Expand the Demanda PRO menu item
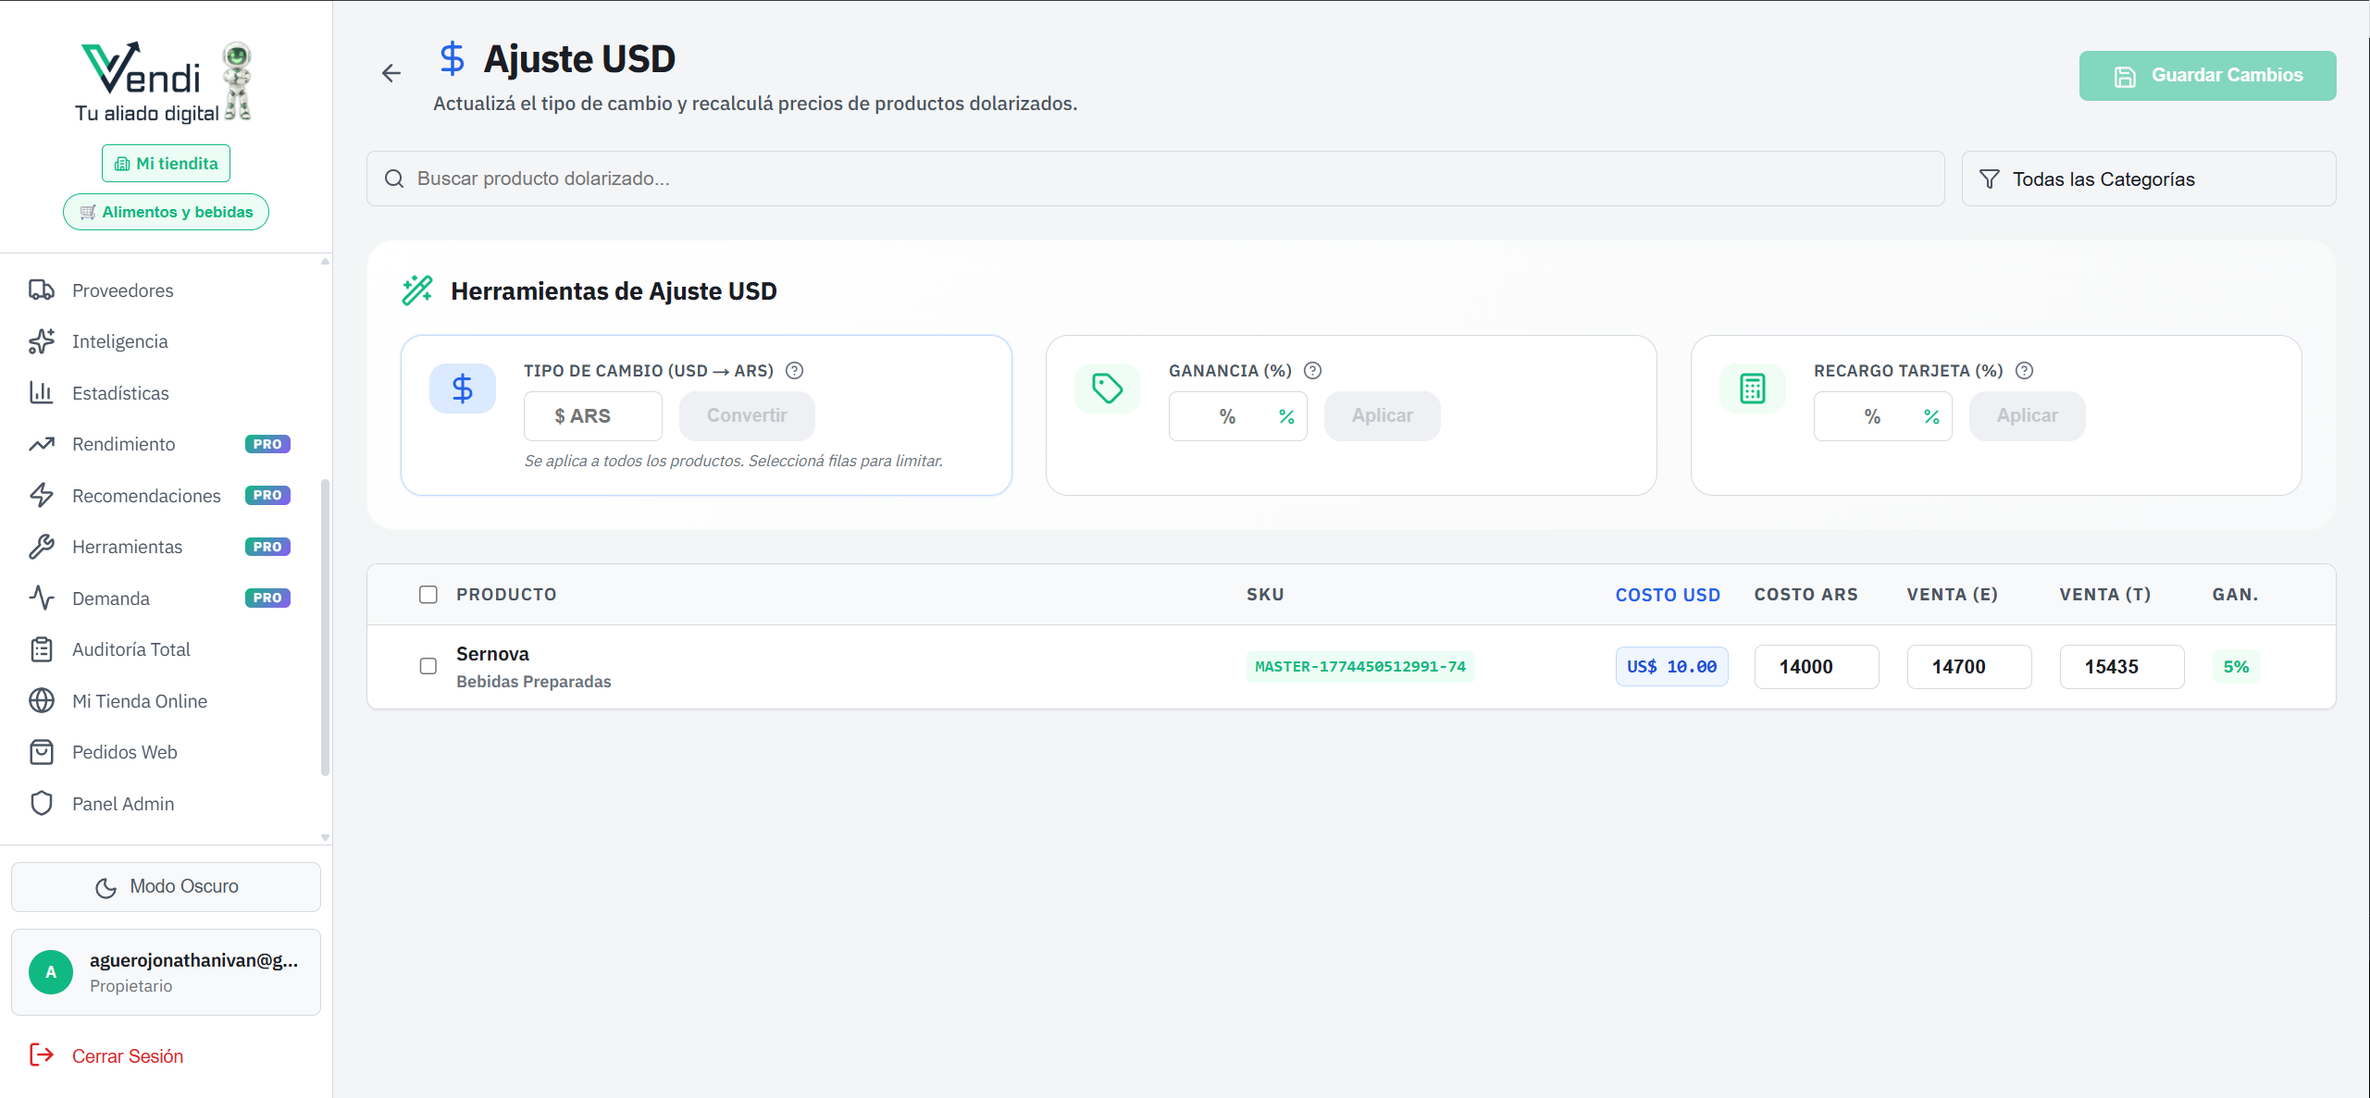The height and width of the screenshot is (1098, 2370). point(111,598)
